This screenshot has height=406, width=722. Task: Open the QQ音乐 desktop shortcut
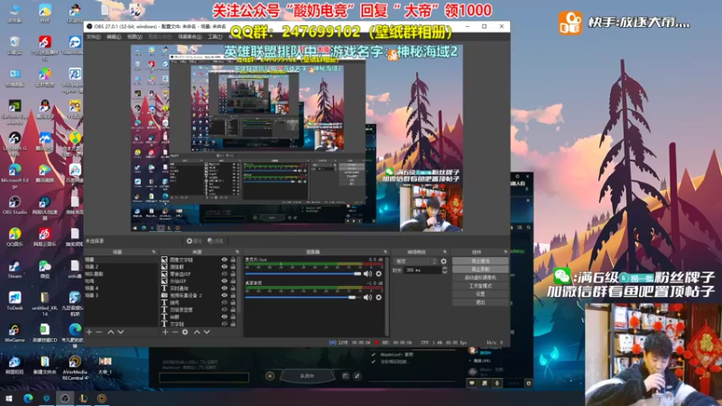[x=14, y=237]
